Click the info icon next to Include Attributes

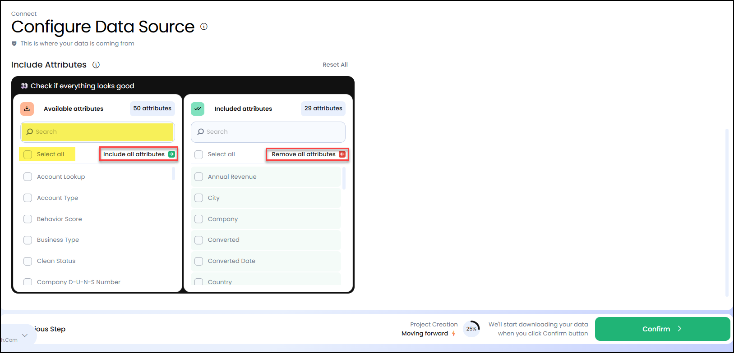coord(96,65)
